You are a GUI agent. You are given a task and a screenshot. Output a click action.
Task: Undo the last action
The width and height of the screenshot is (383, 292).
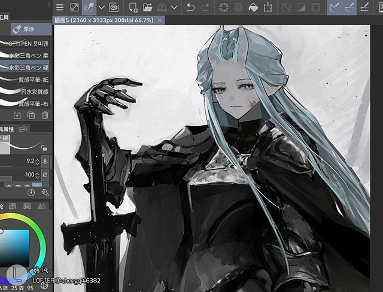coord(190,8)
